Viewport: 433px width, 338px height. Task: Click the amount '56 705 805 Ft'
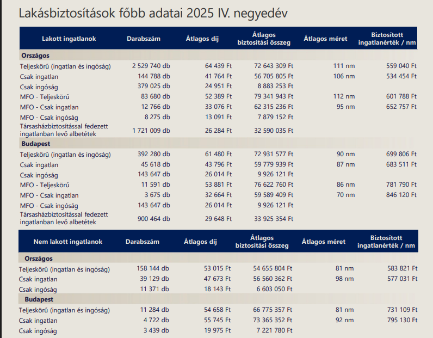pyautogui.click(x=274, y=76)
